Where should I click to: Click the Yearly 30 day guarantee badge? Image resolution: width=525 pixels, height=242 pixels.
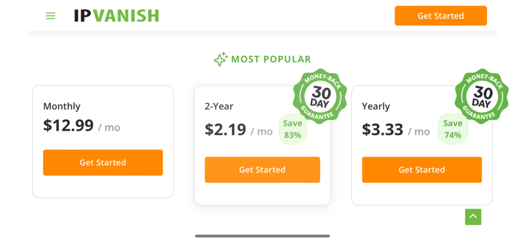[x=481, y=96]
